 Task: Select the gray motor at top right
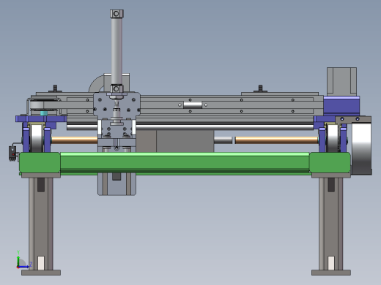tap(341, 82)
